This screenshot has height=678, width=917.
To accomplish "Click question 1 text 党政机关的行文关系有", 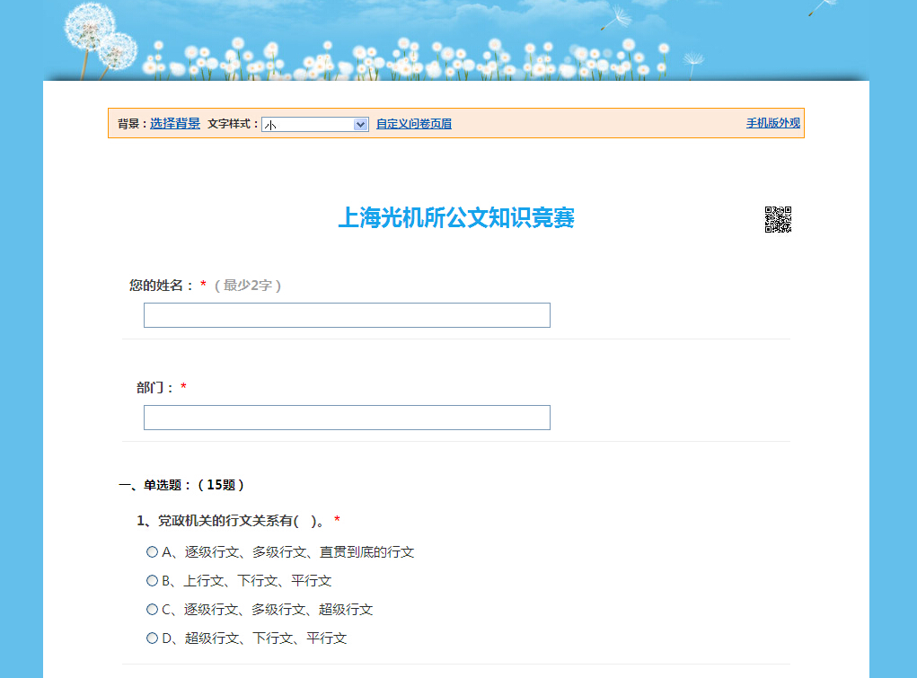I will (230, 521).
